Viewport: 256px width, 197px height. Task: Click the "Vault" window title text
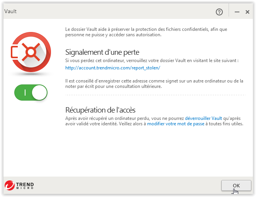(x=10, y=12)
